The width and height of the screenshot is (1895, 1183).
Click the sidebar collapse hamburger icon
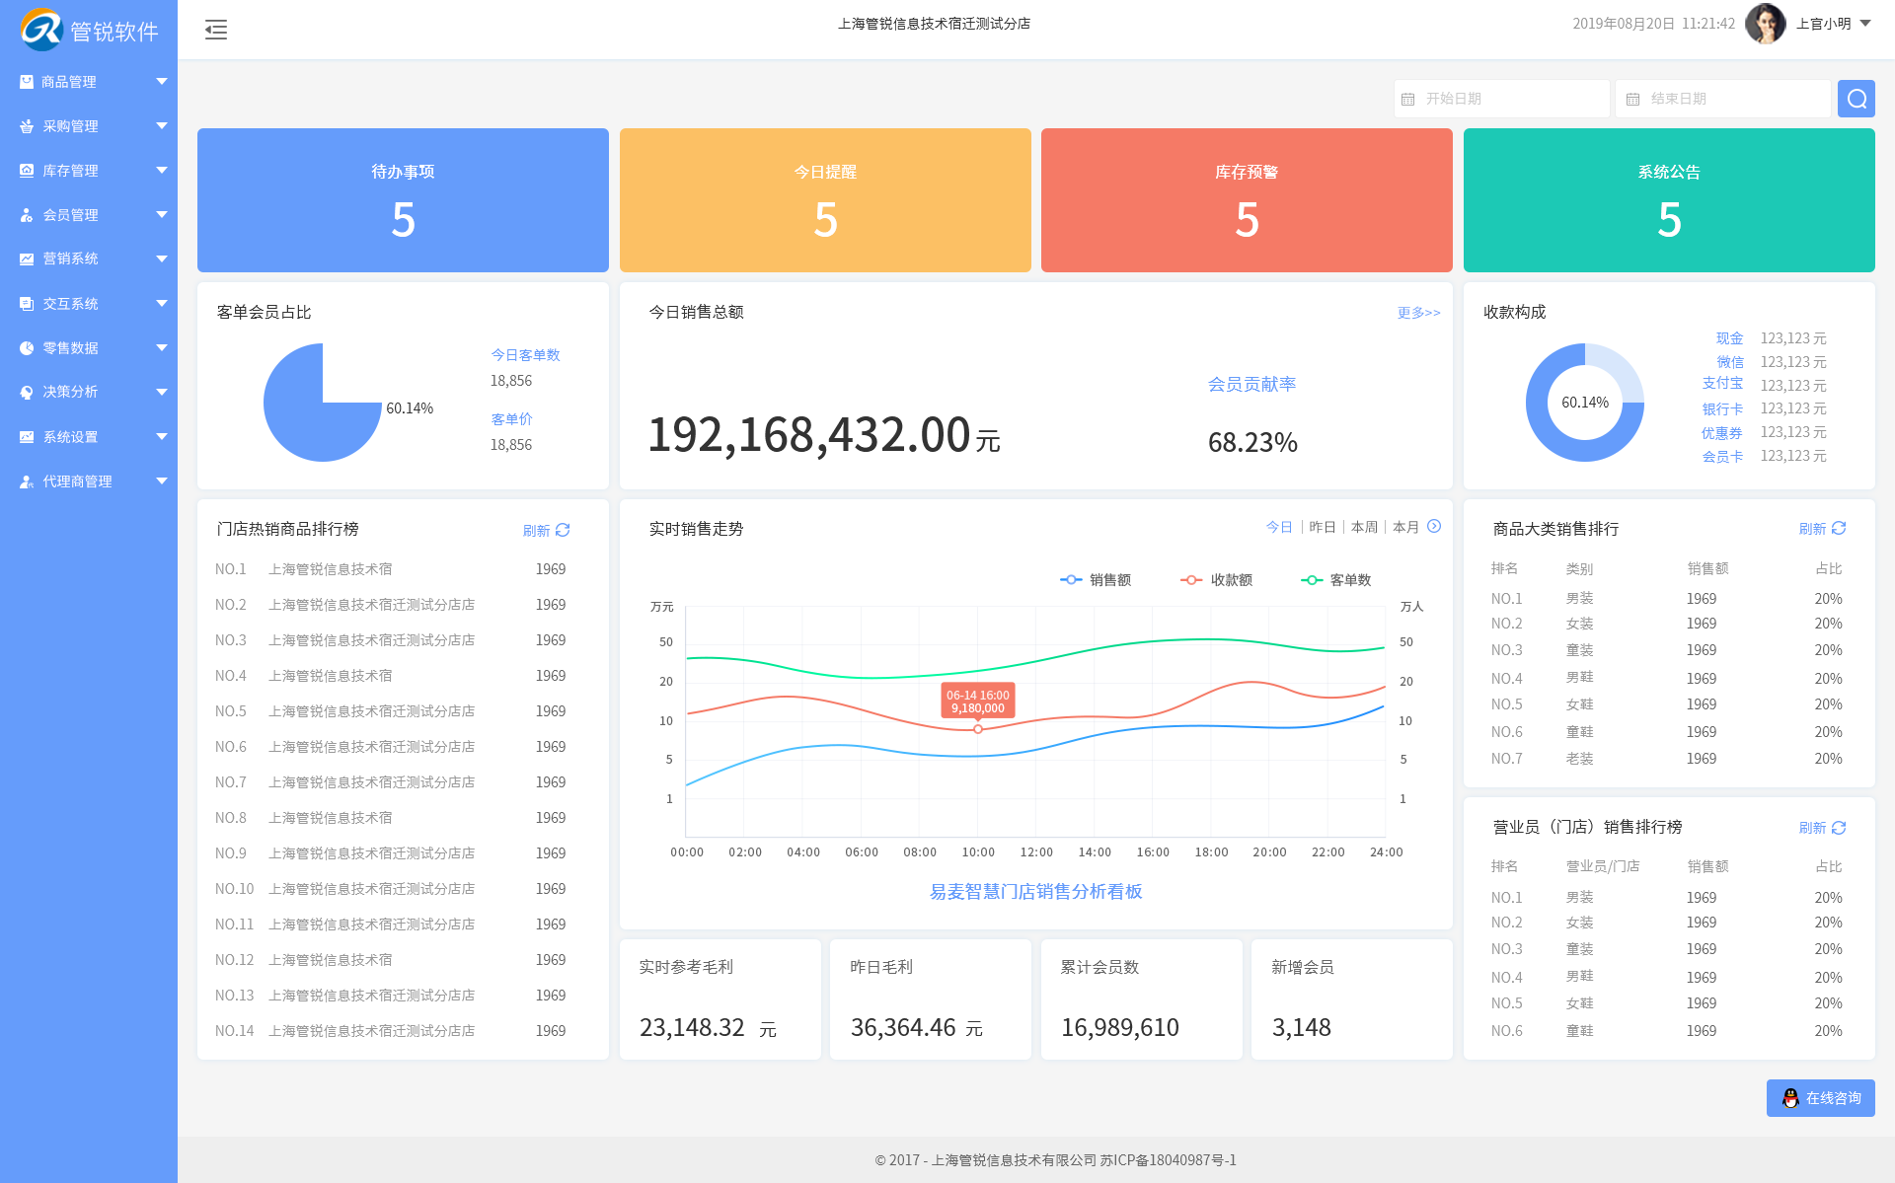pyautogui.click(x=215, y=30)
